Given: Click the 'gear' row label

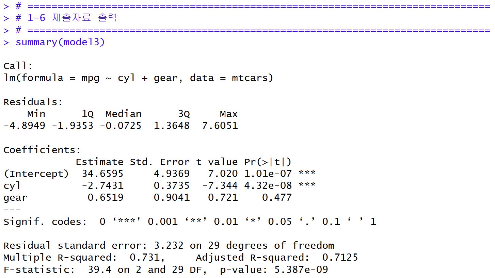Looking at the screenshot, I should pyautogui.click(x=15, y=198).
